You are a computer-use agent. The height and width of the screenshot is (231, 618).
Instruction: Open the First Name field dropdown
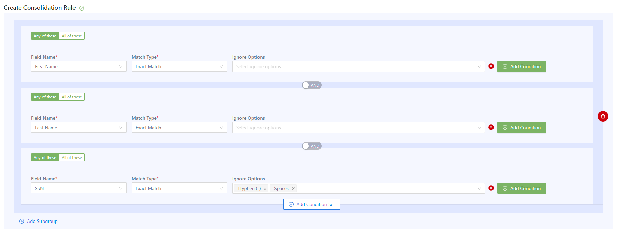point(78,66)
